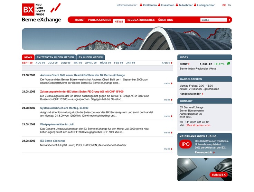This screenshot has width=254, height=192.
Task: Open the Listingpartner information link
Action: pyautogui.click(x=206, y=5)
